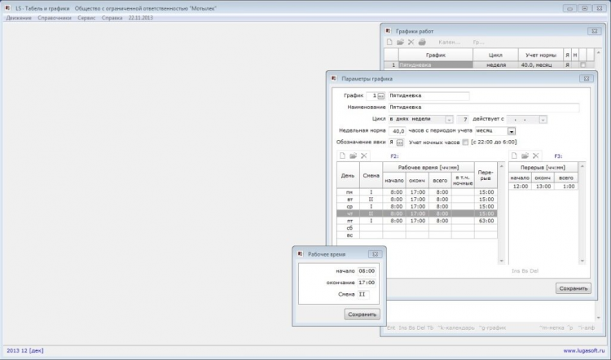Click F2: label above work time table
The height and width of the screenshot is (360, 611).
(x=394, y=156)
